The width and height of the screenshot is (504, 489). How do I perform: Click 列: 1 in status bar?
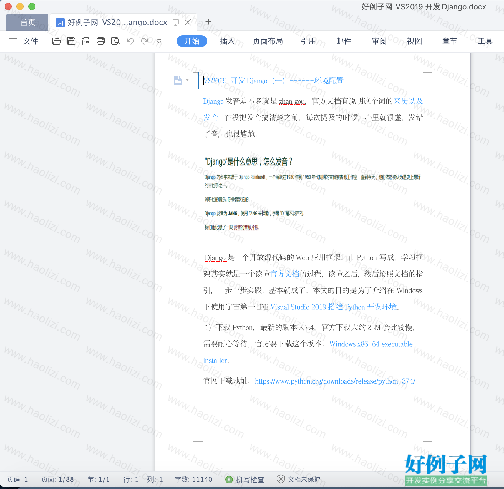[x=155, y=480]
